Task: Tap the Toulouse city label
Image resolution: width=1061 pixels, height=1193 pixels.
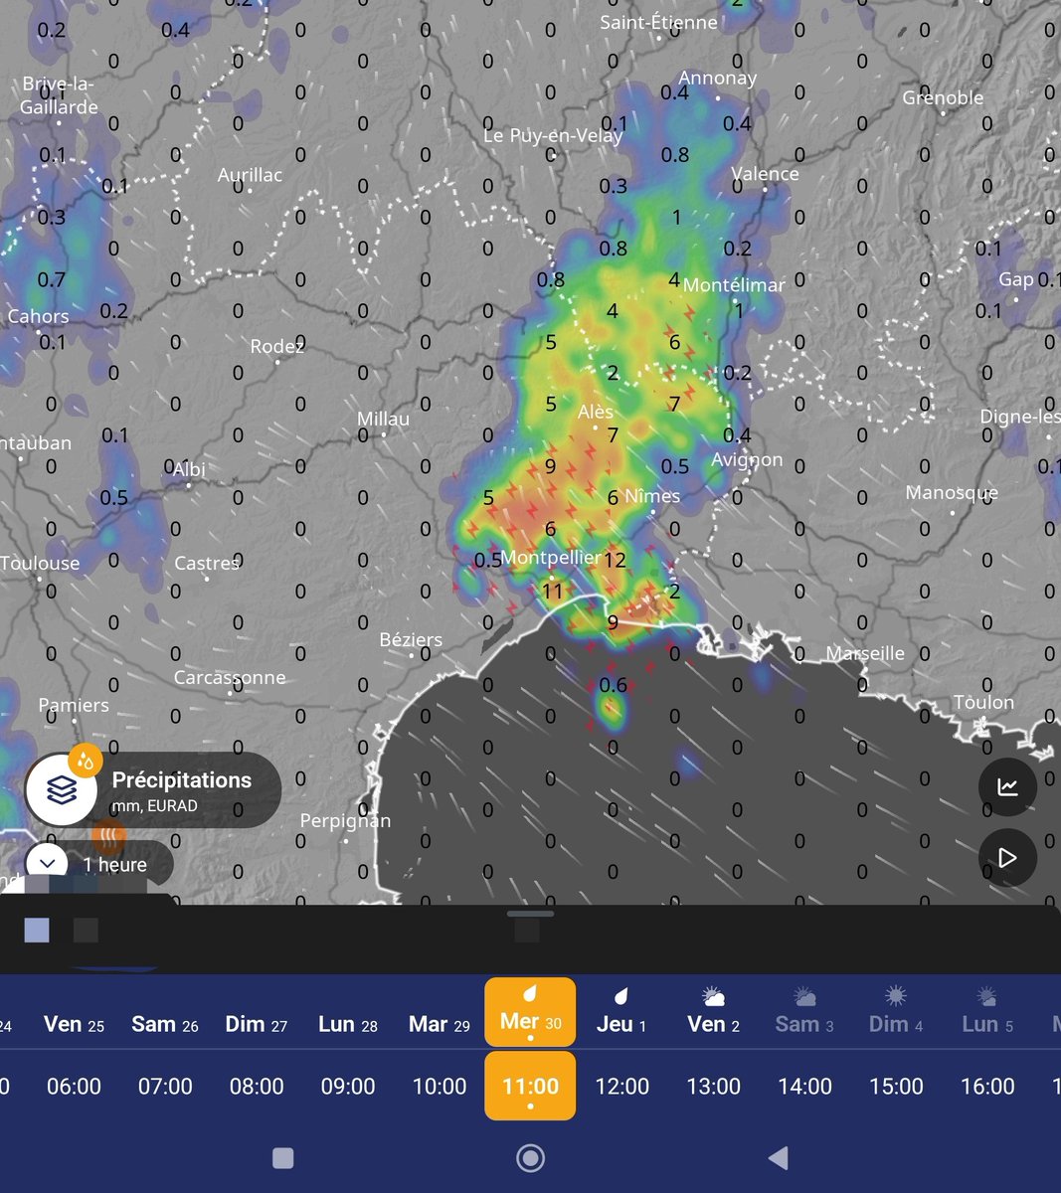Action: pos(40,563)
